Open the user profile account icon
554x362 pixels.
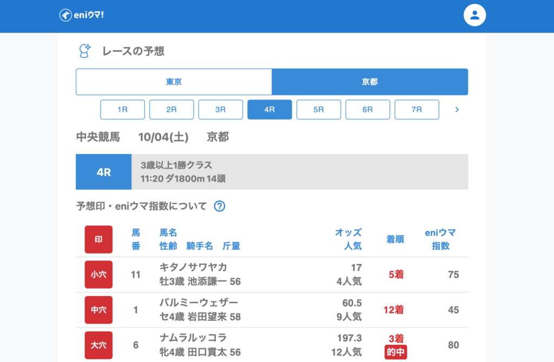[474, 15]
